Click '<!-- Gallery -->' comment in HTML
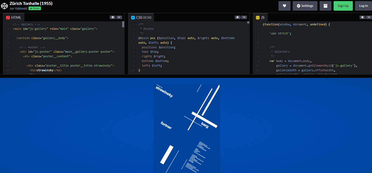Image resolution: width=372 pixels, height=173 pixels. pyautogui.click(x=26, y=24)
